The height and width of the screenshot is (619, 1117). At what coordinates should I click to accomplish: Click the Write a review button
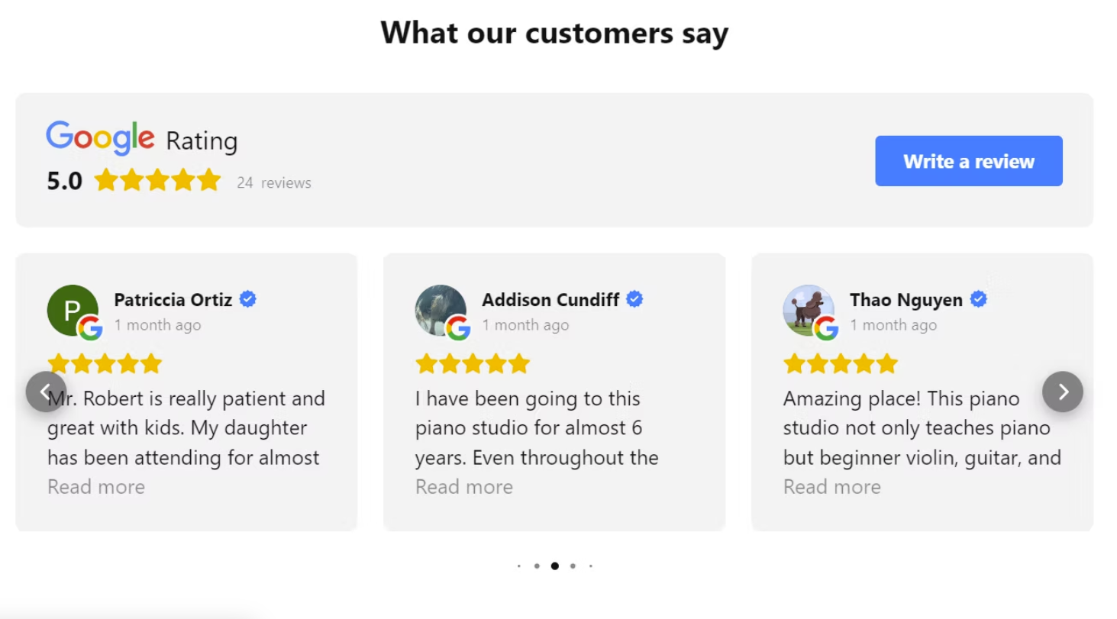[x=969, y=161]
